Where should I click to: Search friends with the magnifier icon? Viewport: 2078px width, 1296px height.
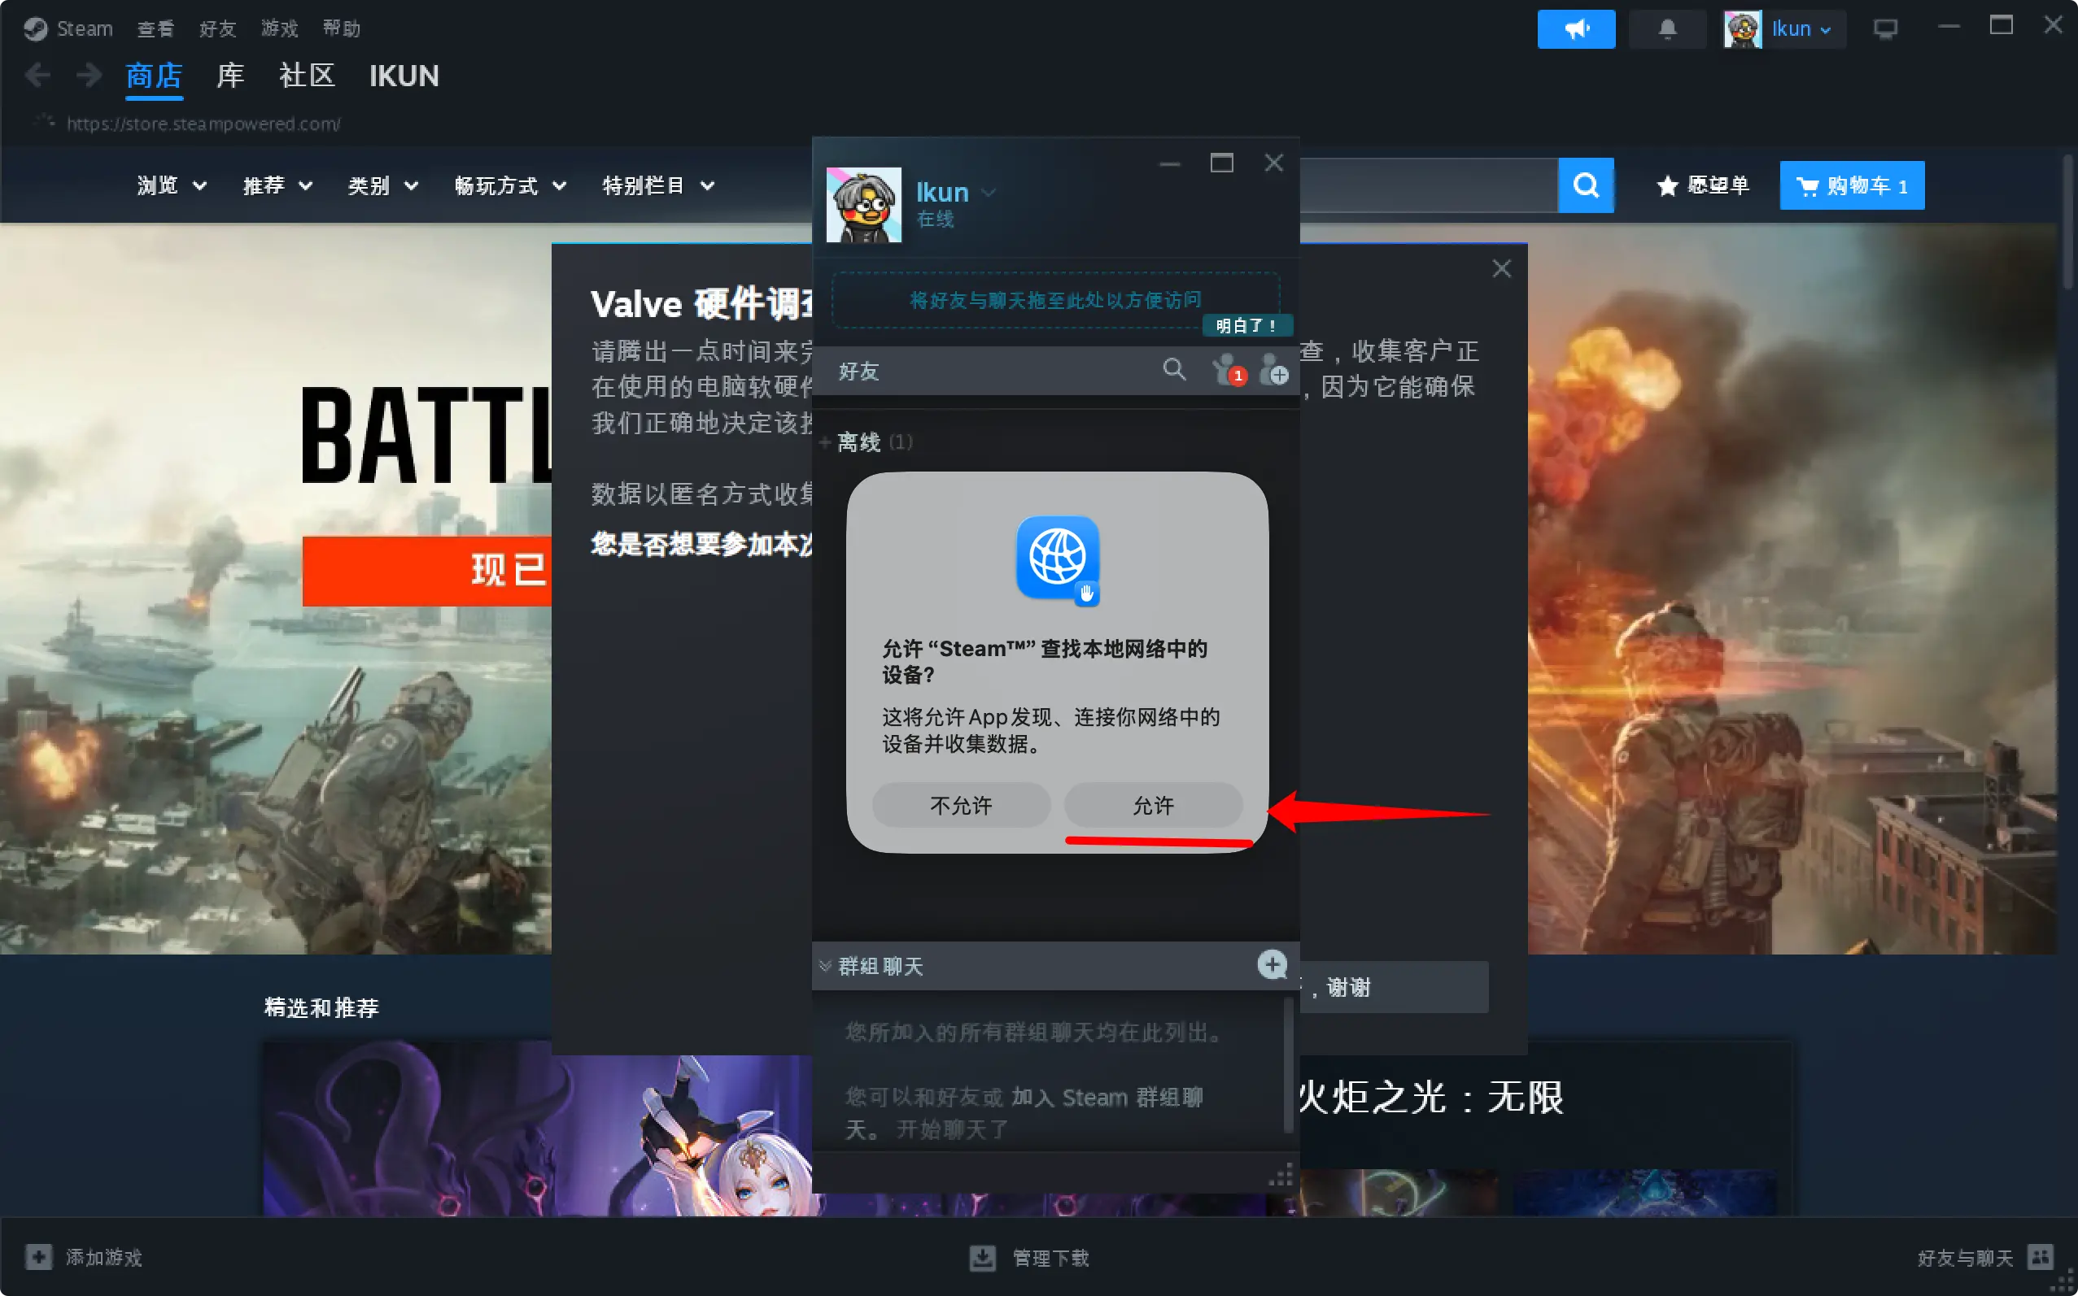1173,370
